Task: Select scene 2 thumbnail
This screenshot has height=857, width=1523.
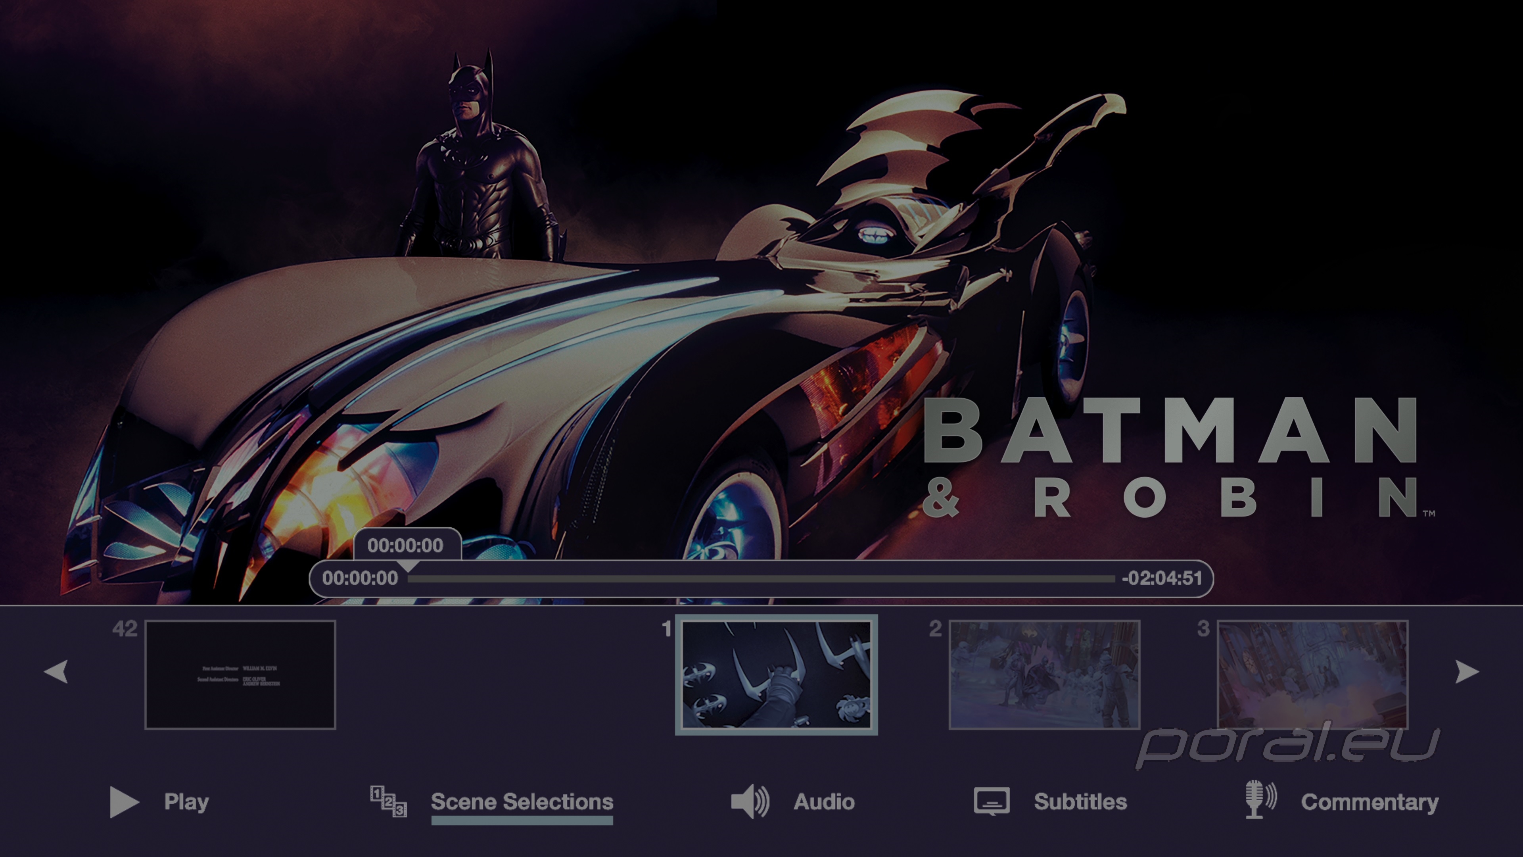Action: 1044,675
